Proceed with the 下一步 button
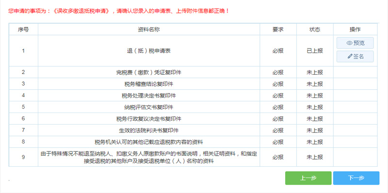The height and width of the screenshot is (193, 388). [356, 178]
